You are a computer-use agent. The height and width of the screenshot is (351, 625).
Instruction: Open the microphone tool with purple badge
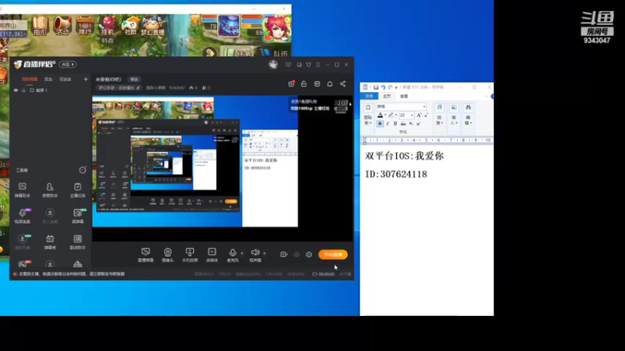[23, 216]
